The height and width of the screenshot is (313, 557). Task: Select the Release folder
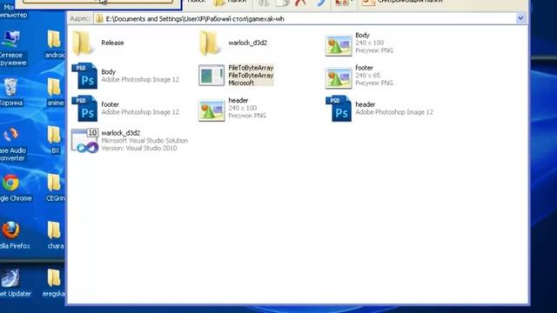pyautogui.click(x=98, y=43)
